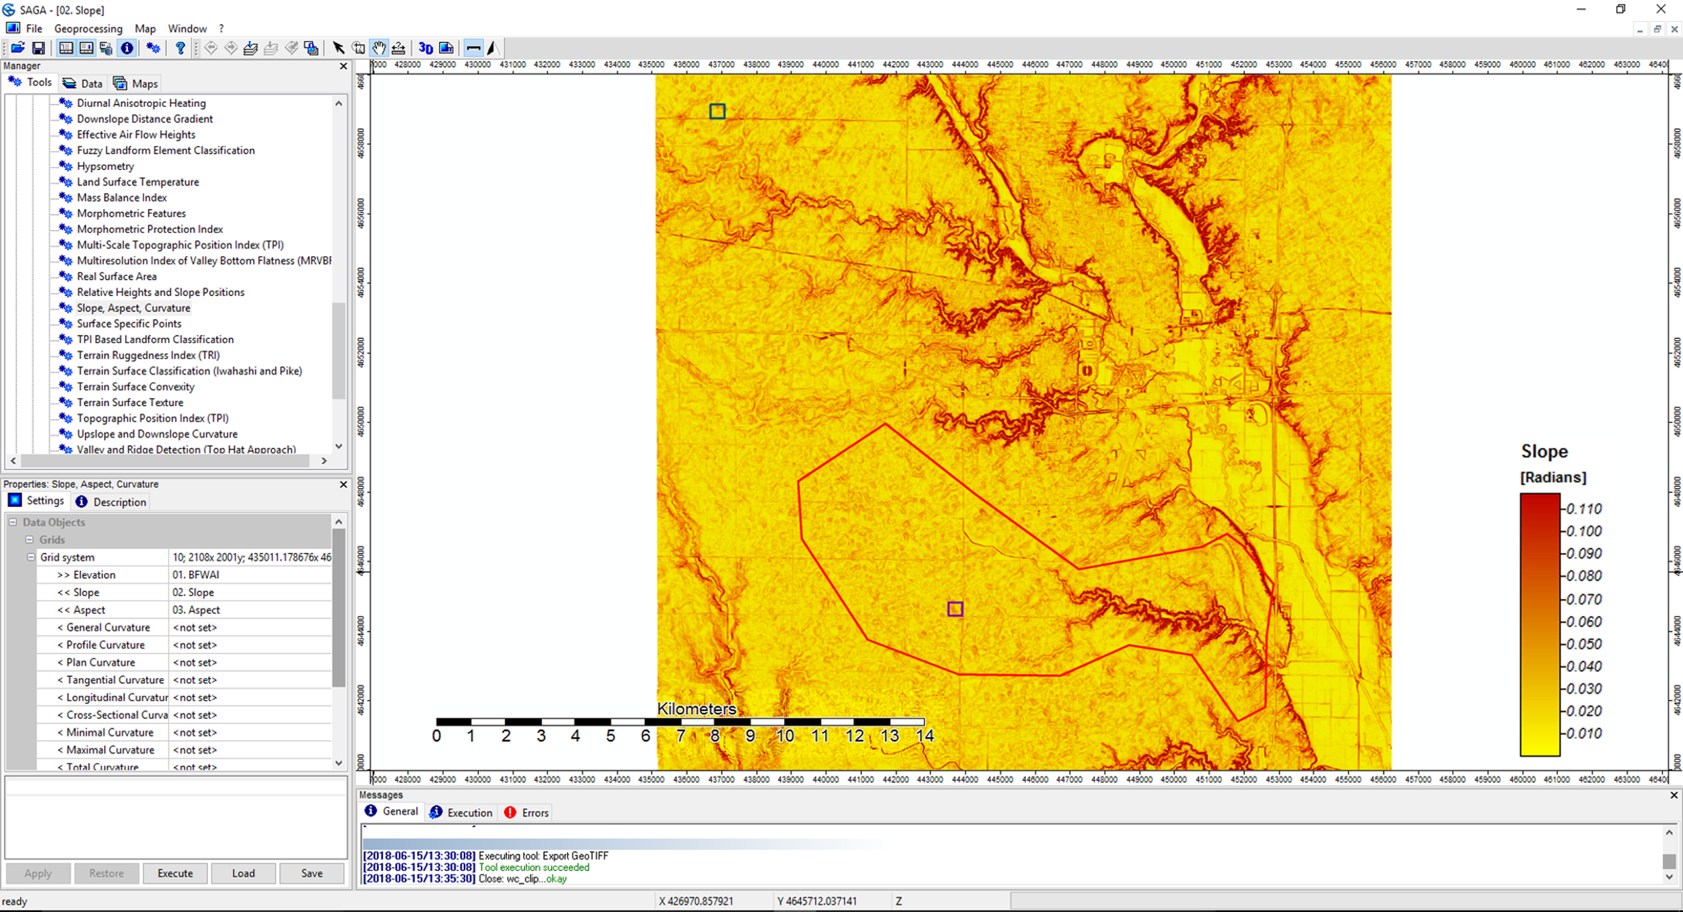Click the measure distance ruler tool
The width and height of the screenshot is (1683, 912).
[399, 48]
